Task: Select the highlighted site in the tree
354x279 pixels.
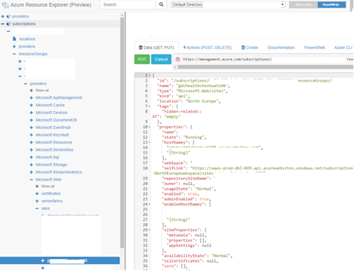Action: 59,261
